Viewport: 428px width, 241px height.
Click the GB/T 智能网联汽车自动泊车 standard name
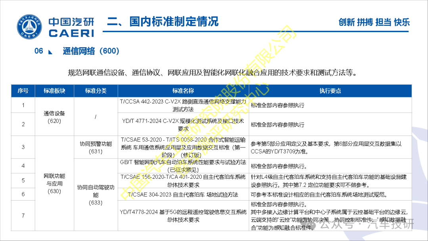pos(183,166)
